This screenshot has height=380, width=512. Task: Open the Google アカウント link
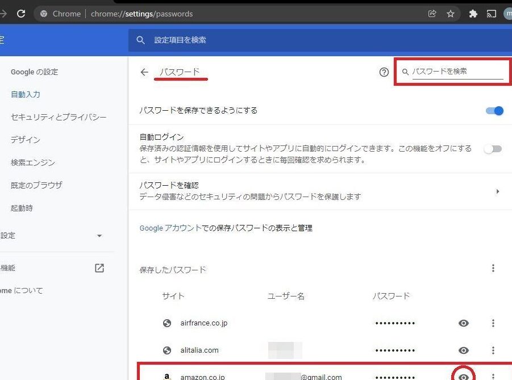[x=170, y=228]
